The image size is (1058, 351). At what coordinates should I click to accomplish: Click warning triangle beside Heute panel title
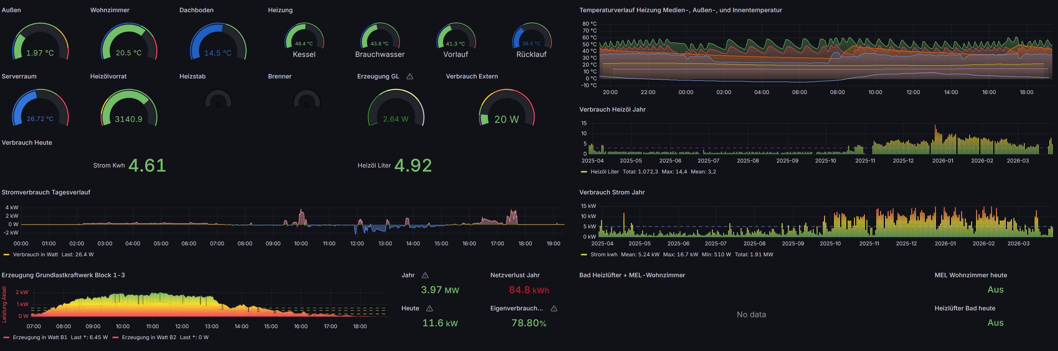click(x=429, y=308)
